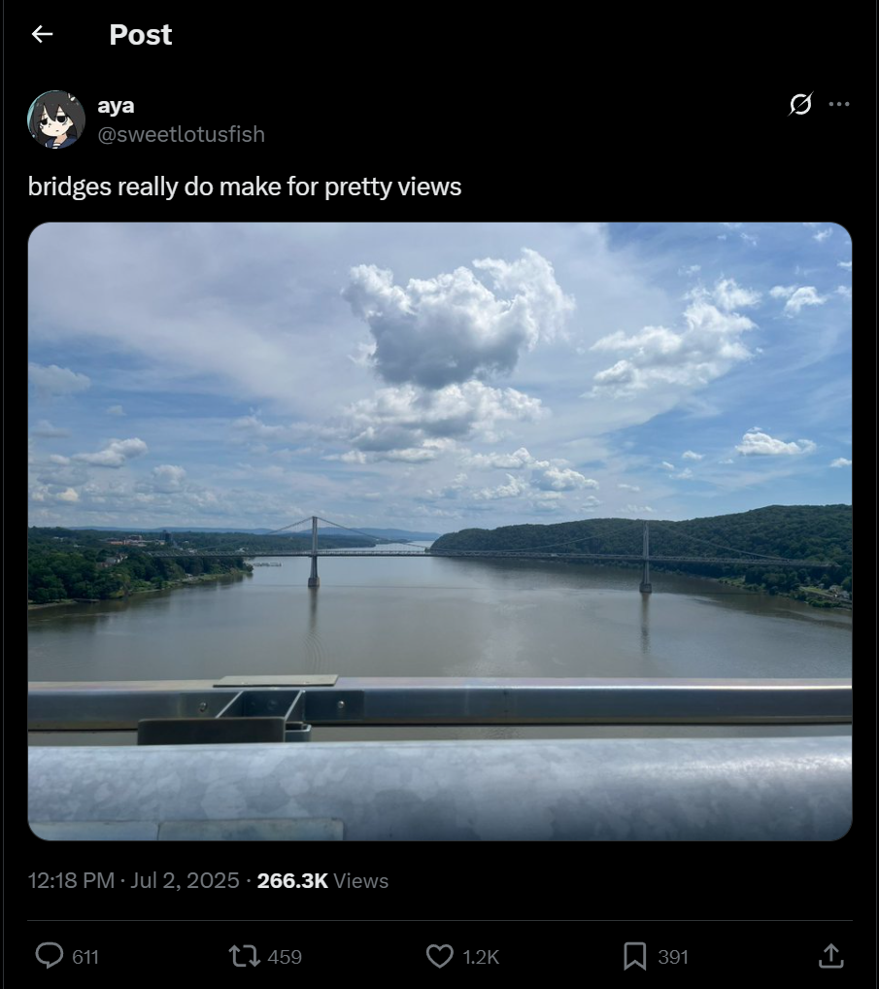This screenshot has height=989, width=879.
Task: Open aya's profile avatar
Action: [56, 119]
